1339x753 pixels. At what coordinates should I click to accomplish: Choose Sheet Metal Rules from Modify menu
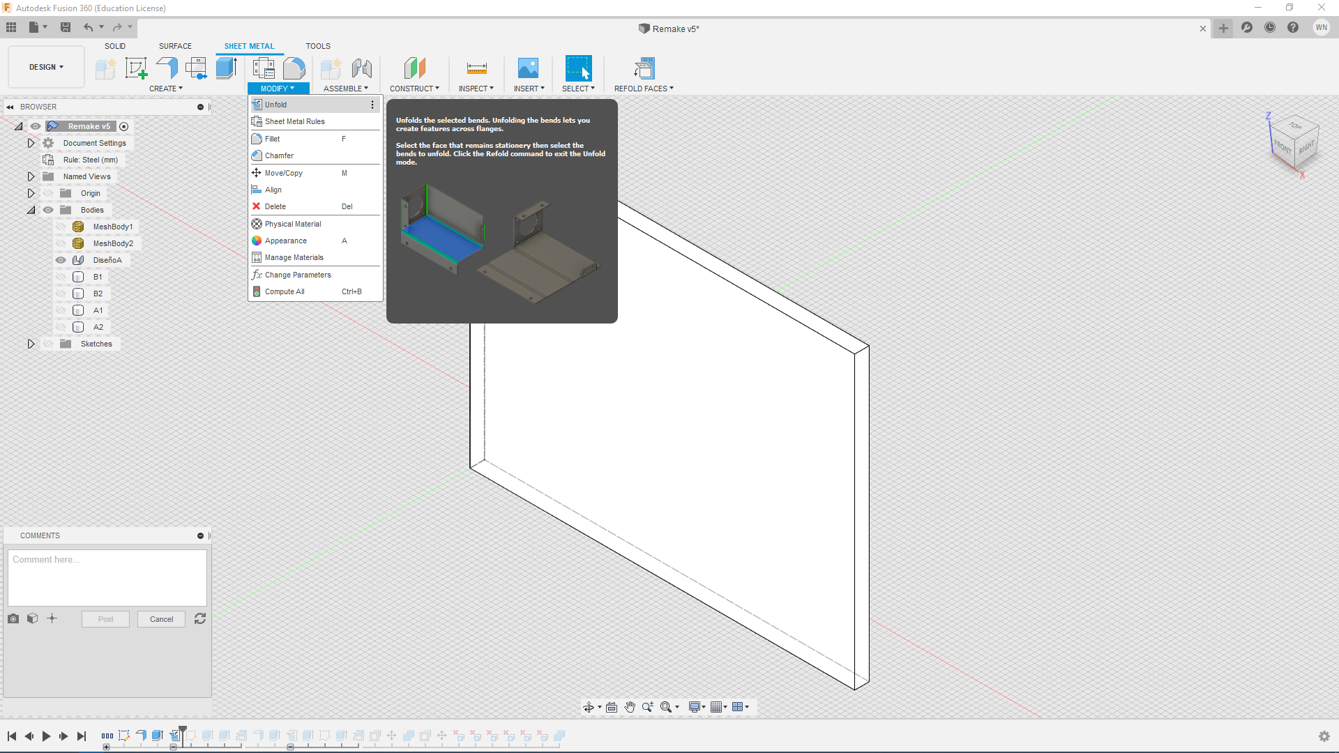click(x=294, y=121)
